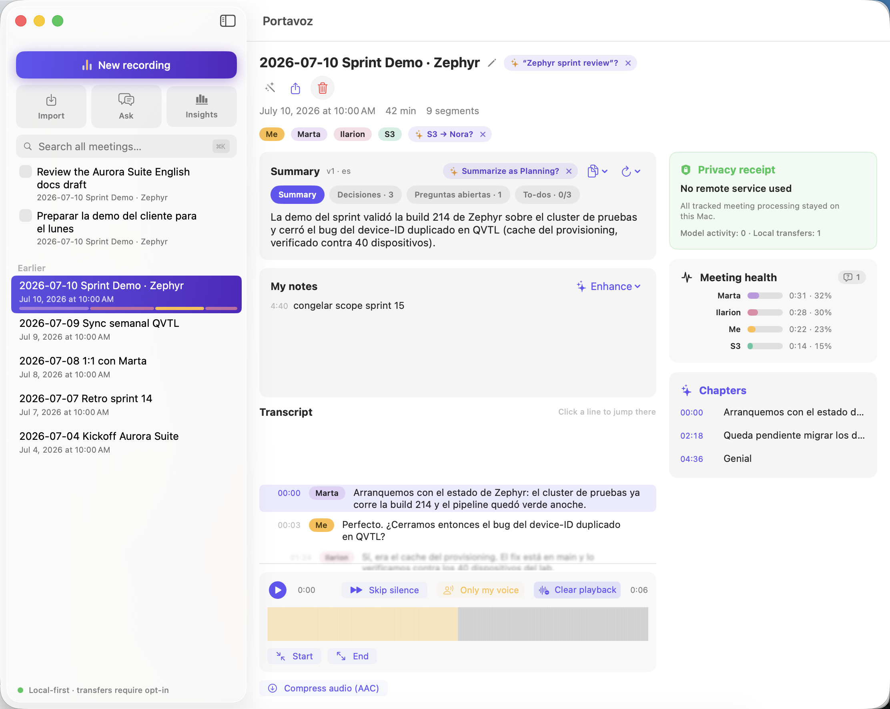Click Ilarion's talk-time bar
The height and width of the screenshot is (709, 890).
click(x=765, y=313)
